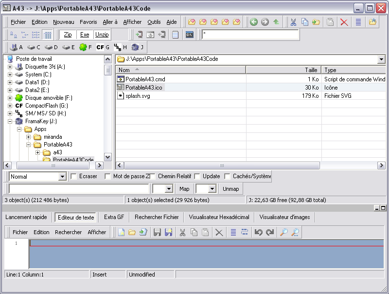This screenshot has height=294, width=389.
Task: Jump to drive C in the drive bar
Action: pos(34,47)
